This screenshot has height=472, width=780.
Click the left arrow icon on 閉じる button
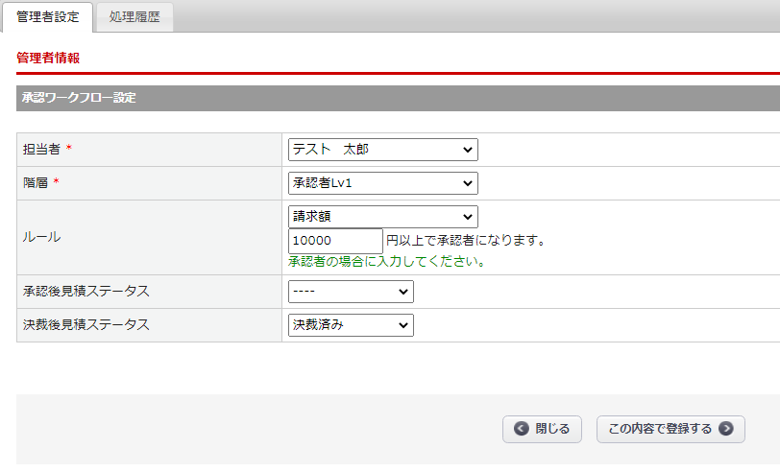pyautogui.click(x=522, y=429)
